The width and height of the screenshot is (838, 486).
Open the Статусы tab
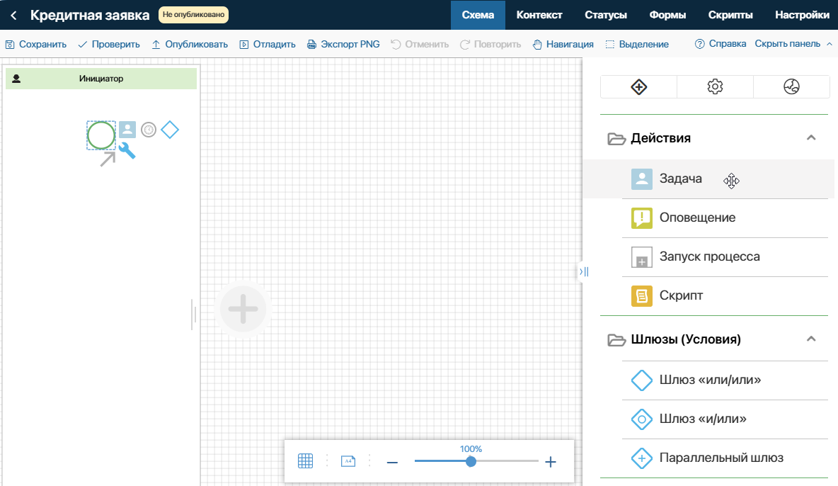pyautogui.click(x=606, y=15)
